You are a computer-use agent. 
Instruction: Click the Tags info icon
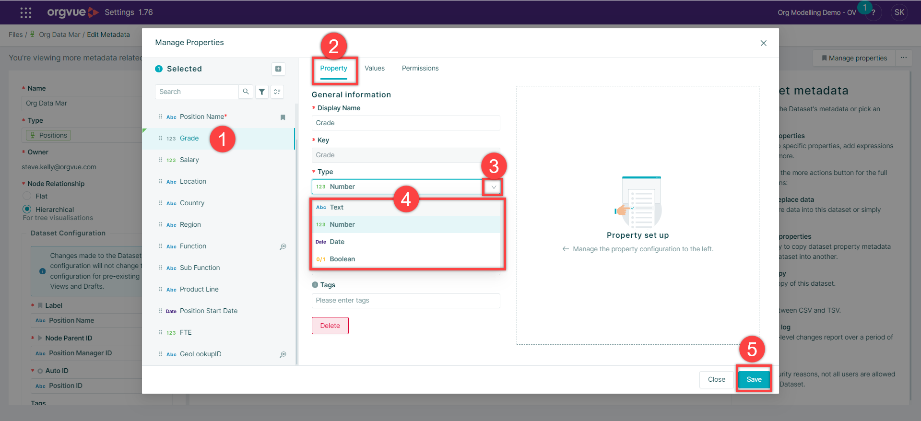[x=315, y=285]
